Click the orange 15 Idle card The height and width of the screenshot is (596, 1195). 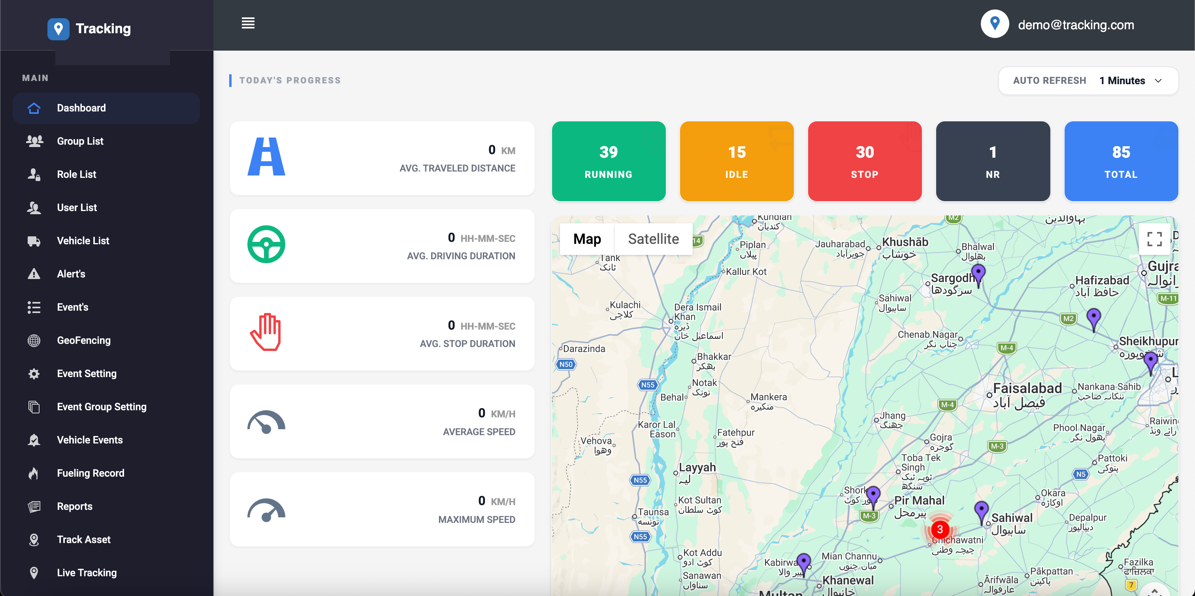[x=737, y=161]
